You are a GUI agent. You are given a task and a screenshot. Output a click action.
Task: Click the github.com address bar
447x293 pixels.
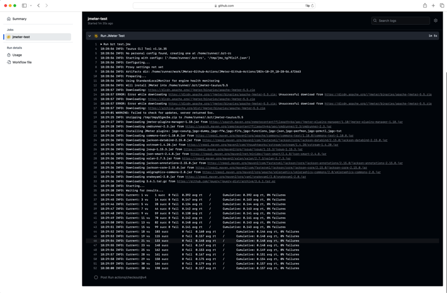coord(224,6)
